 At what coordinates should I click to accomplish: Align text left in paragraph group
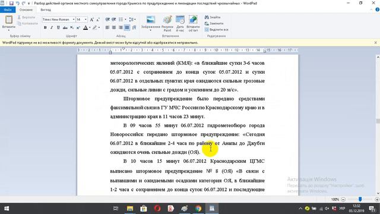[107, 28]
